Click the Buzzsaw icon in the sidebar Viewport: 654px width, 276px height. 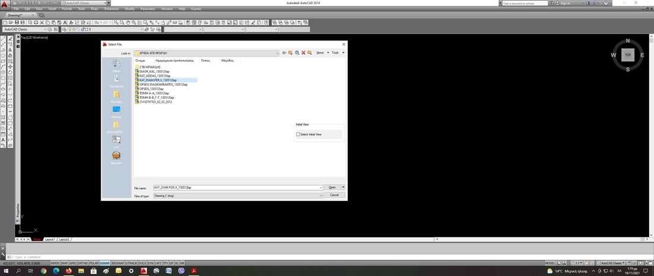(116, 156)
